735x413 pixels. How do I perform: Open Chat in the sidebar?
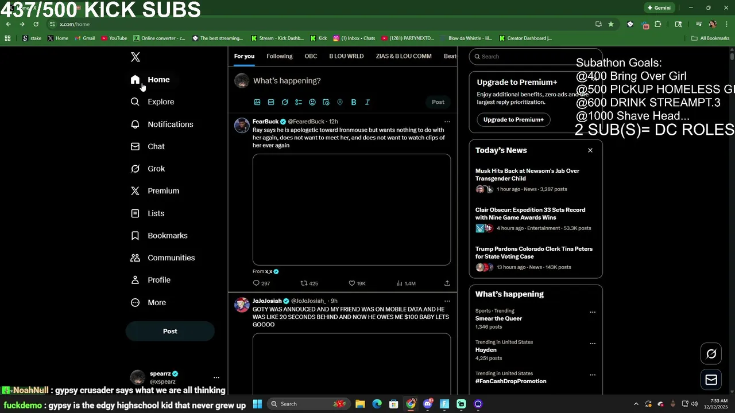tap(148, 146)
